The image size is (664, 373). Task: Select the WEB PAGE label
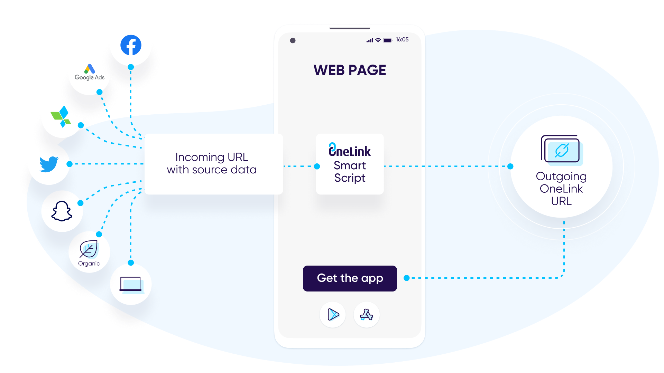[349, 70]
